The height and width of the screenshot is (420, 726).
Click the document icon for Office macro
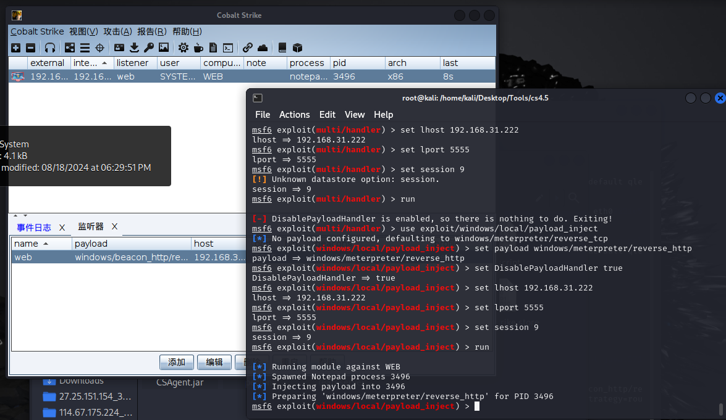(213, 47)
